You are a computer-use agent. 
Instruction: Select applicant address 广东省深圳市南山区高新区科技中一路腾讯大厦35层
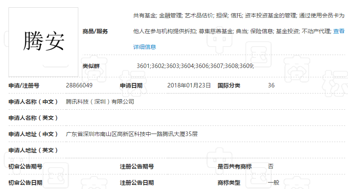pyautogui.click(x=131, y=134)
